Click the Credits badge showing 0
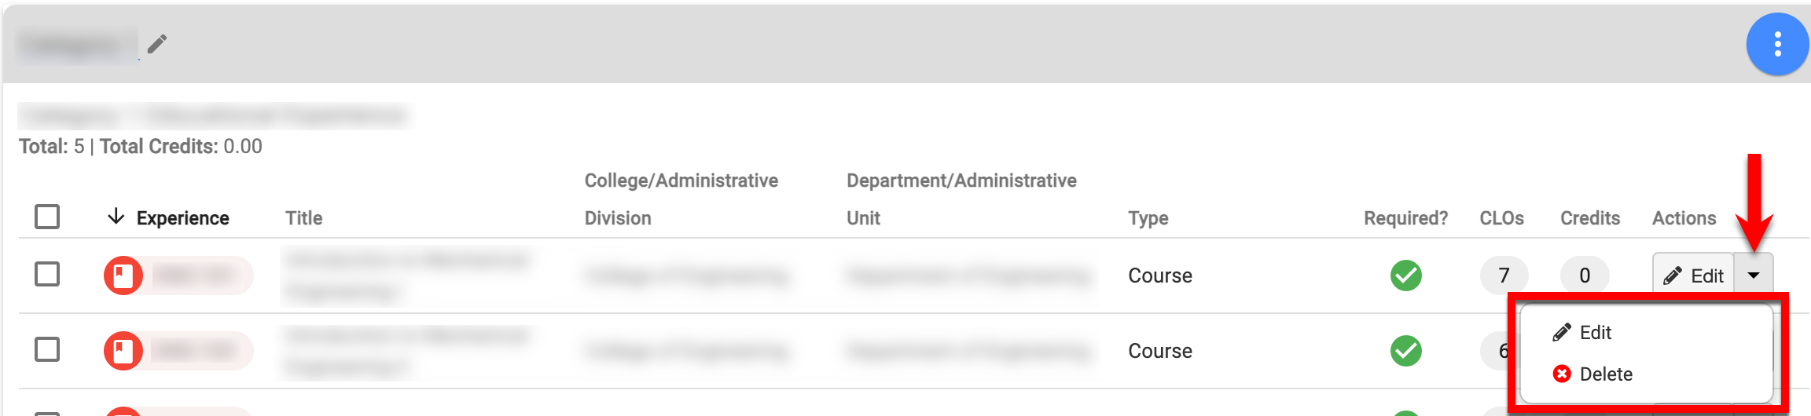This screenshot has height=416, width=1811. pyautogui.click(x=1585, y=276)
